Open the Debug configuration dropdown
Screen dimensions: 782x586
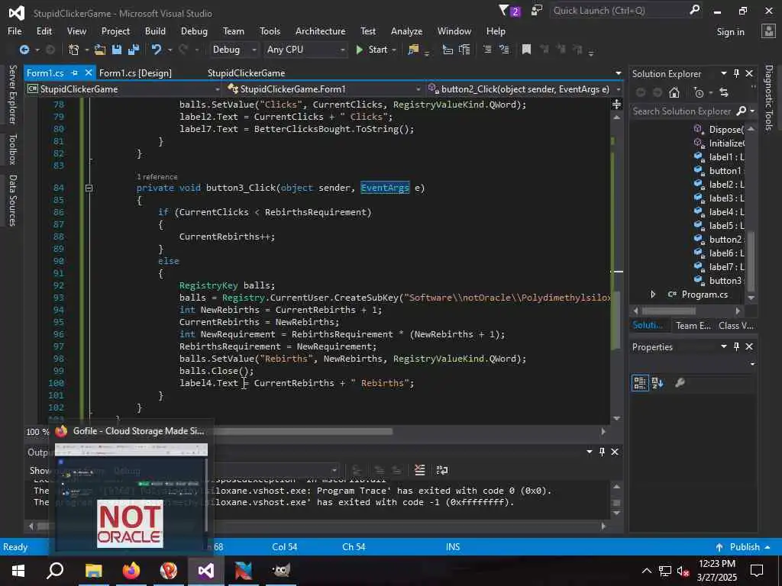coord(234,50)
